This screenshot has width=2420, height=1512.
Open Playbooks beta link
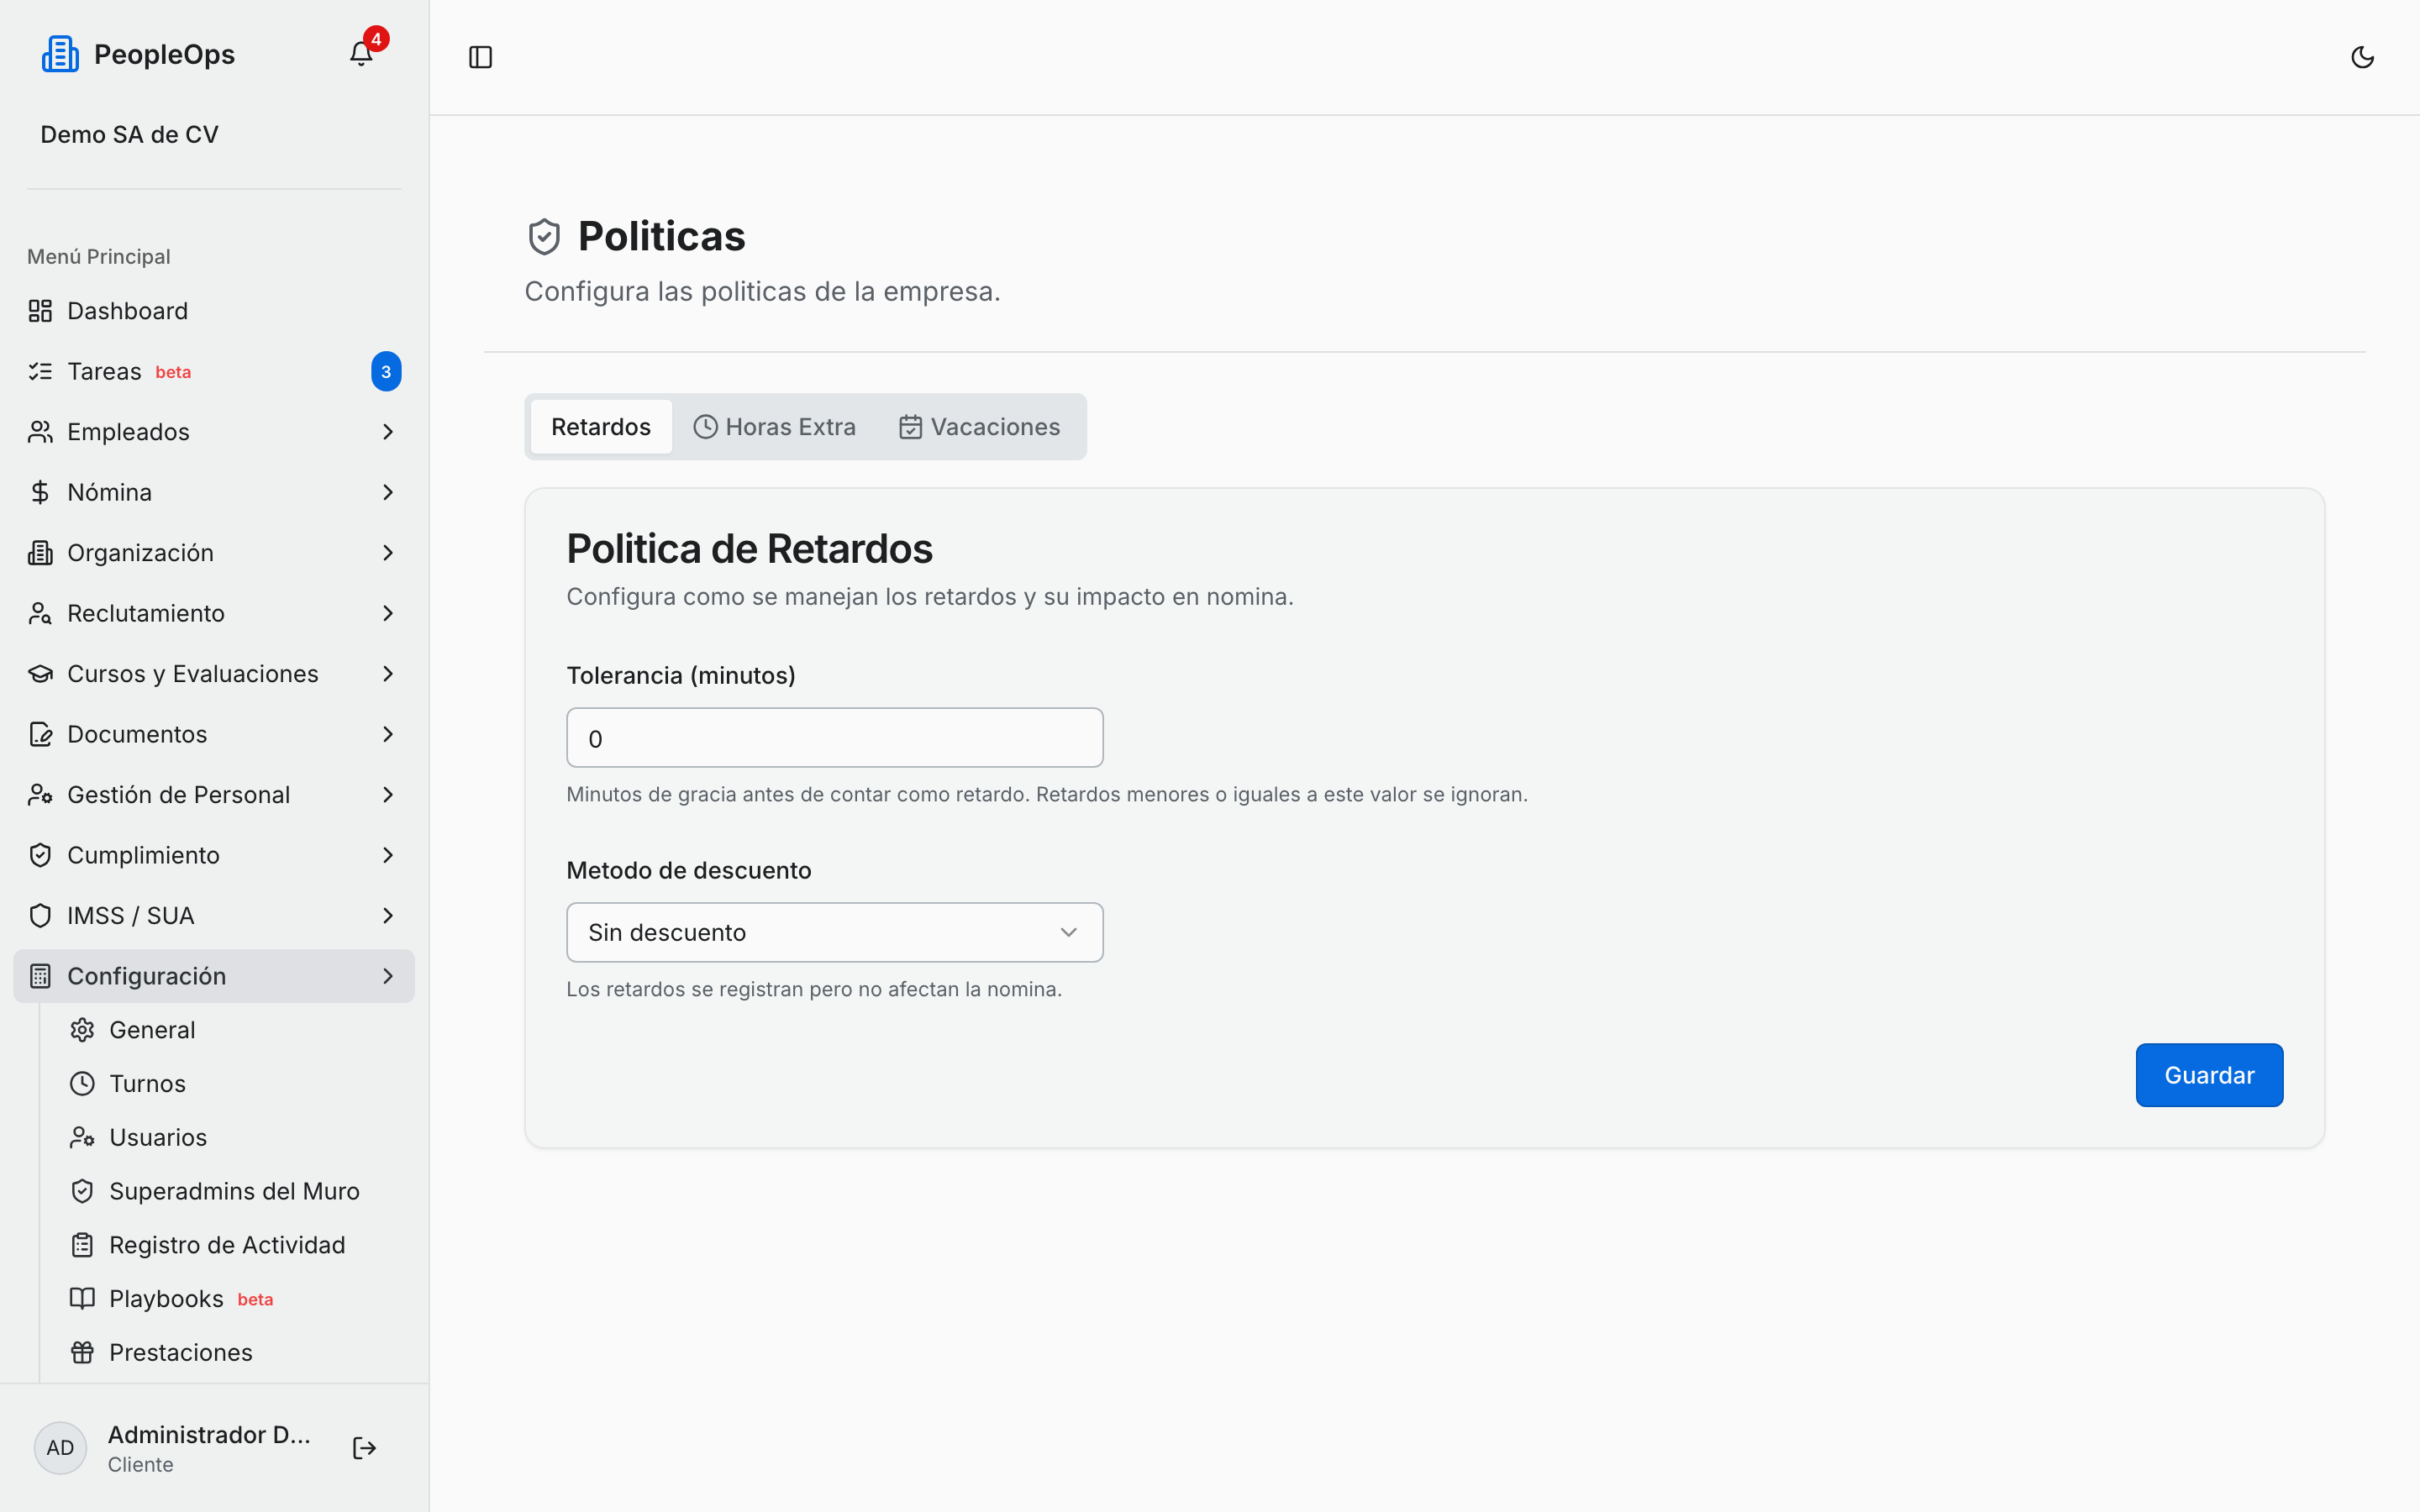[x=190, y=1298]
